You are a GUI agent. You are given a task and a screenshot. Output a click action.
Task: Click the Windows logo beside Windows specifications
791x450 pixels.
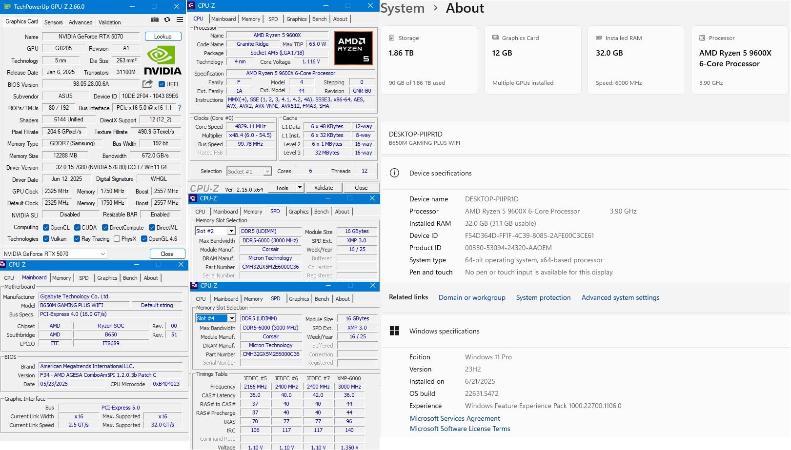[x=394, y=331]
